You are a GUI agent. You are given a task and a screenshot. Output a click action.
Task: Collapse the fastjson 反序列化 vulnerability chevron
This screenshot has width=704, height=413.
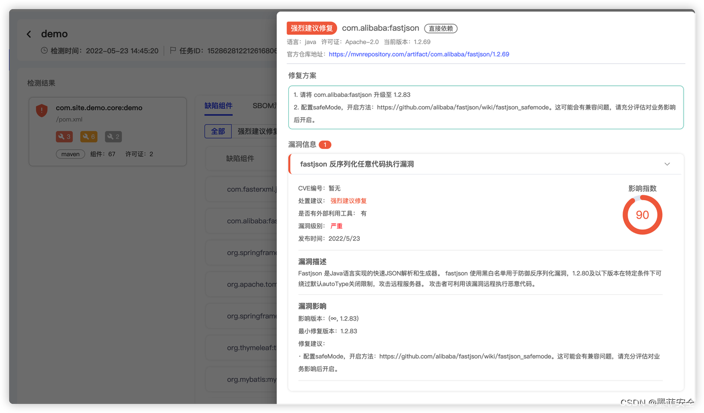pyautogui.click(x=667, y=164)
